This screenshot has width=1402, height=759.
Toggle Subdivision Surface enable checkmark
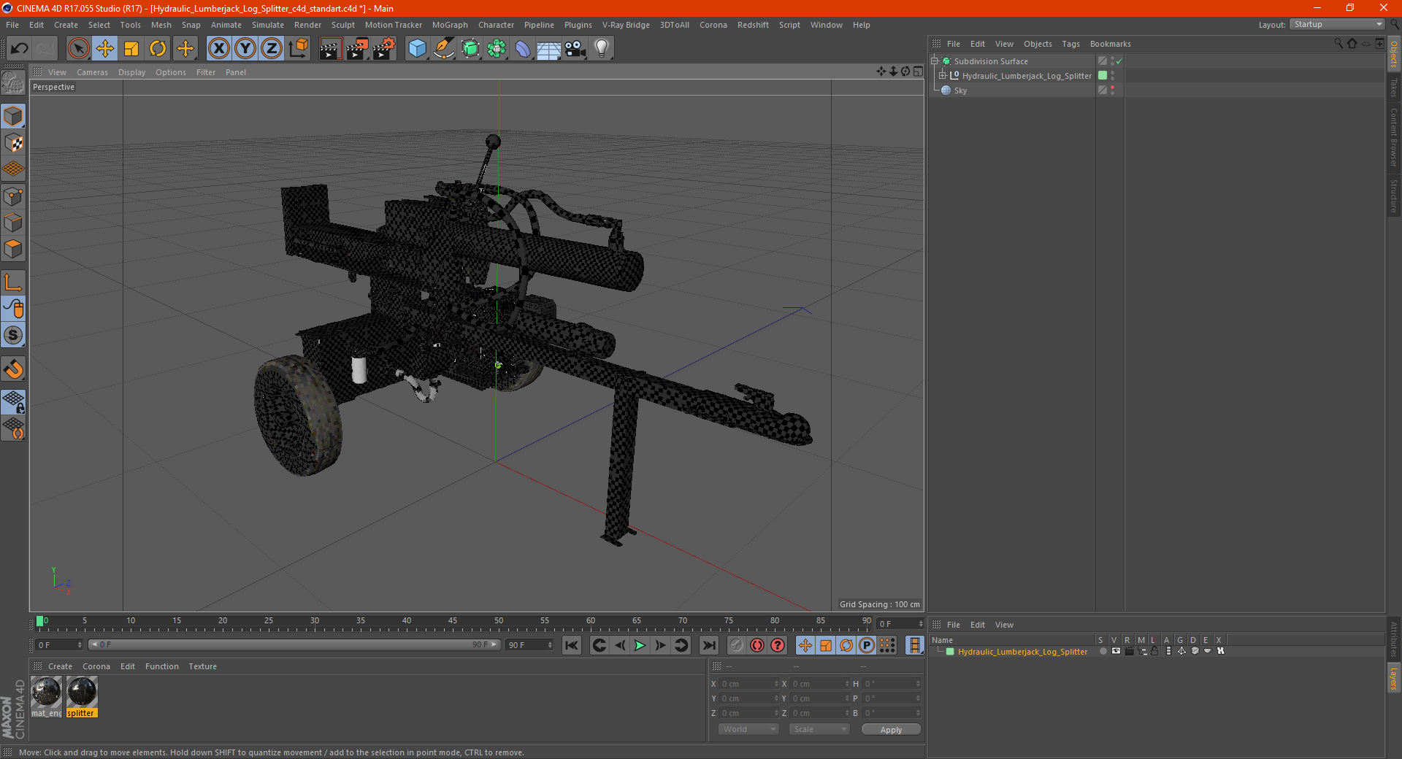tap(1119, 61)
